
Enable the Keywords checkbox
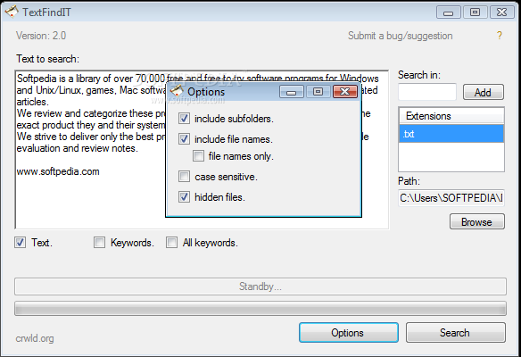click(x=99, y=243)
